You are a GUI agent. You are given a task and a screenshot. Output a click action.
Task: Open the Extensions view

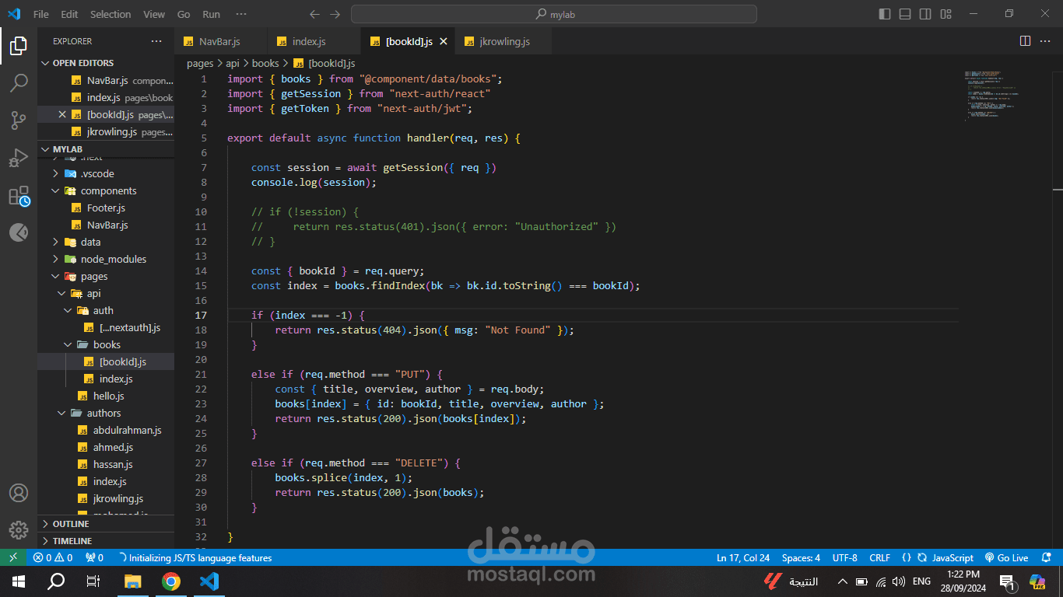(19, 196)
